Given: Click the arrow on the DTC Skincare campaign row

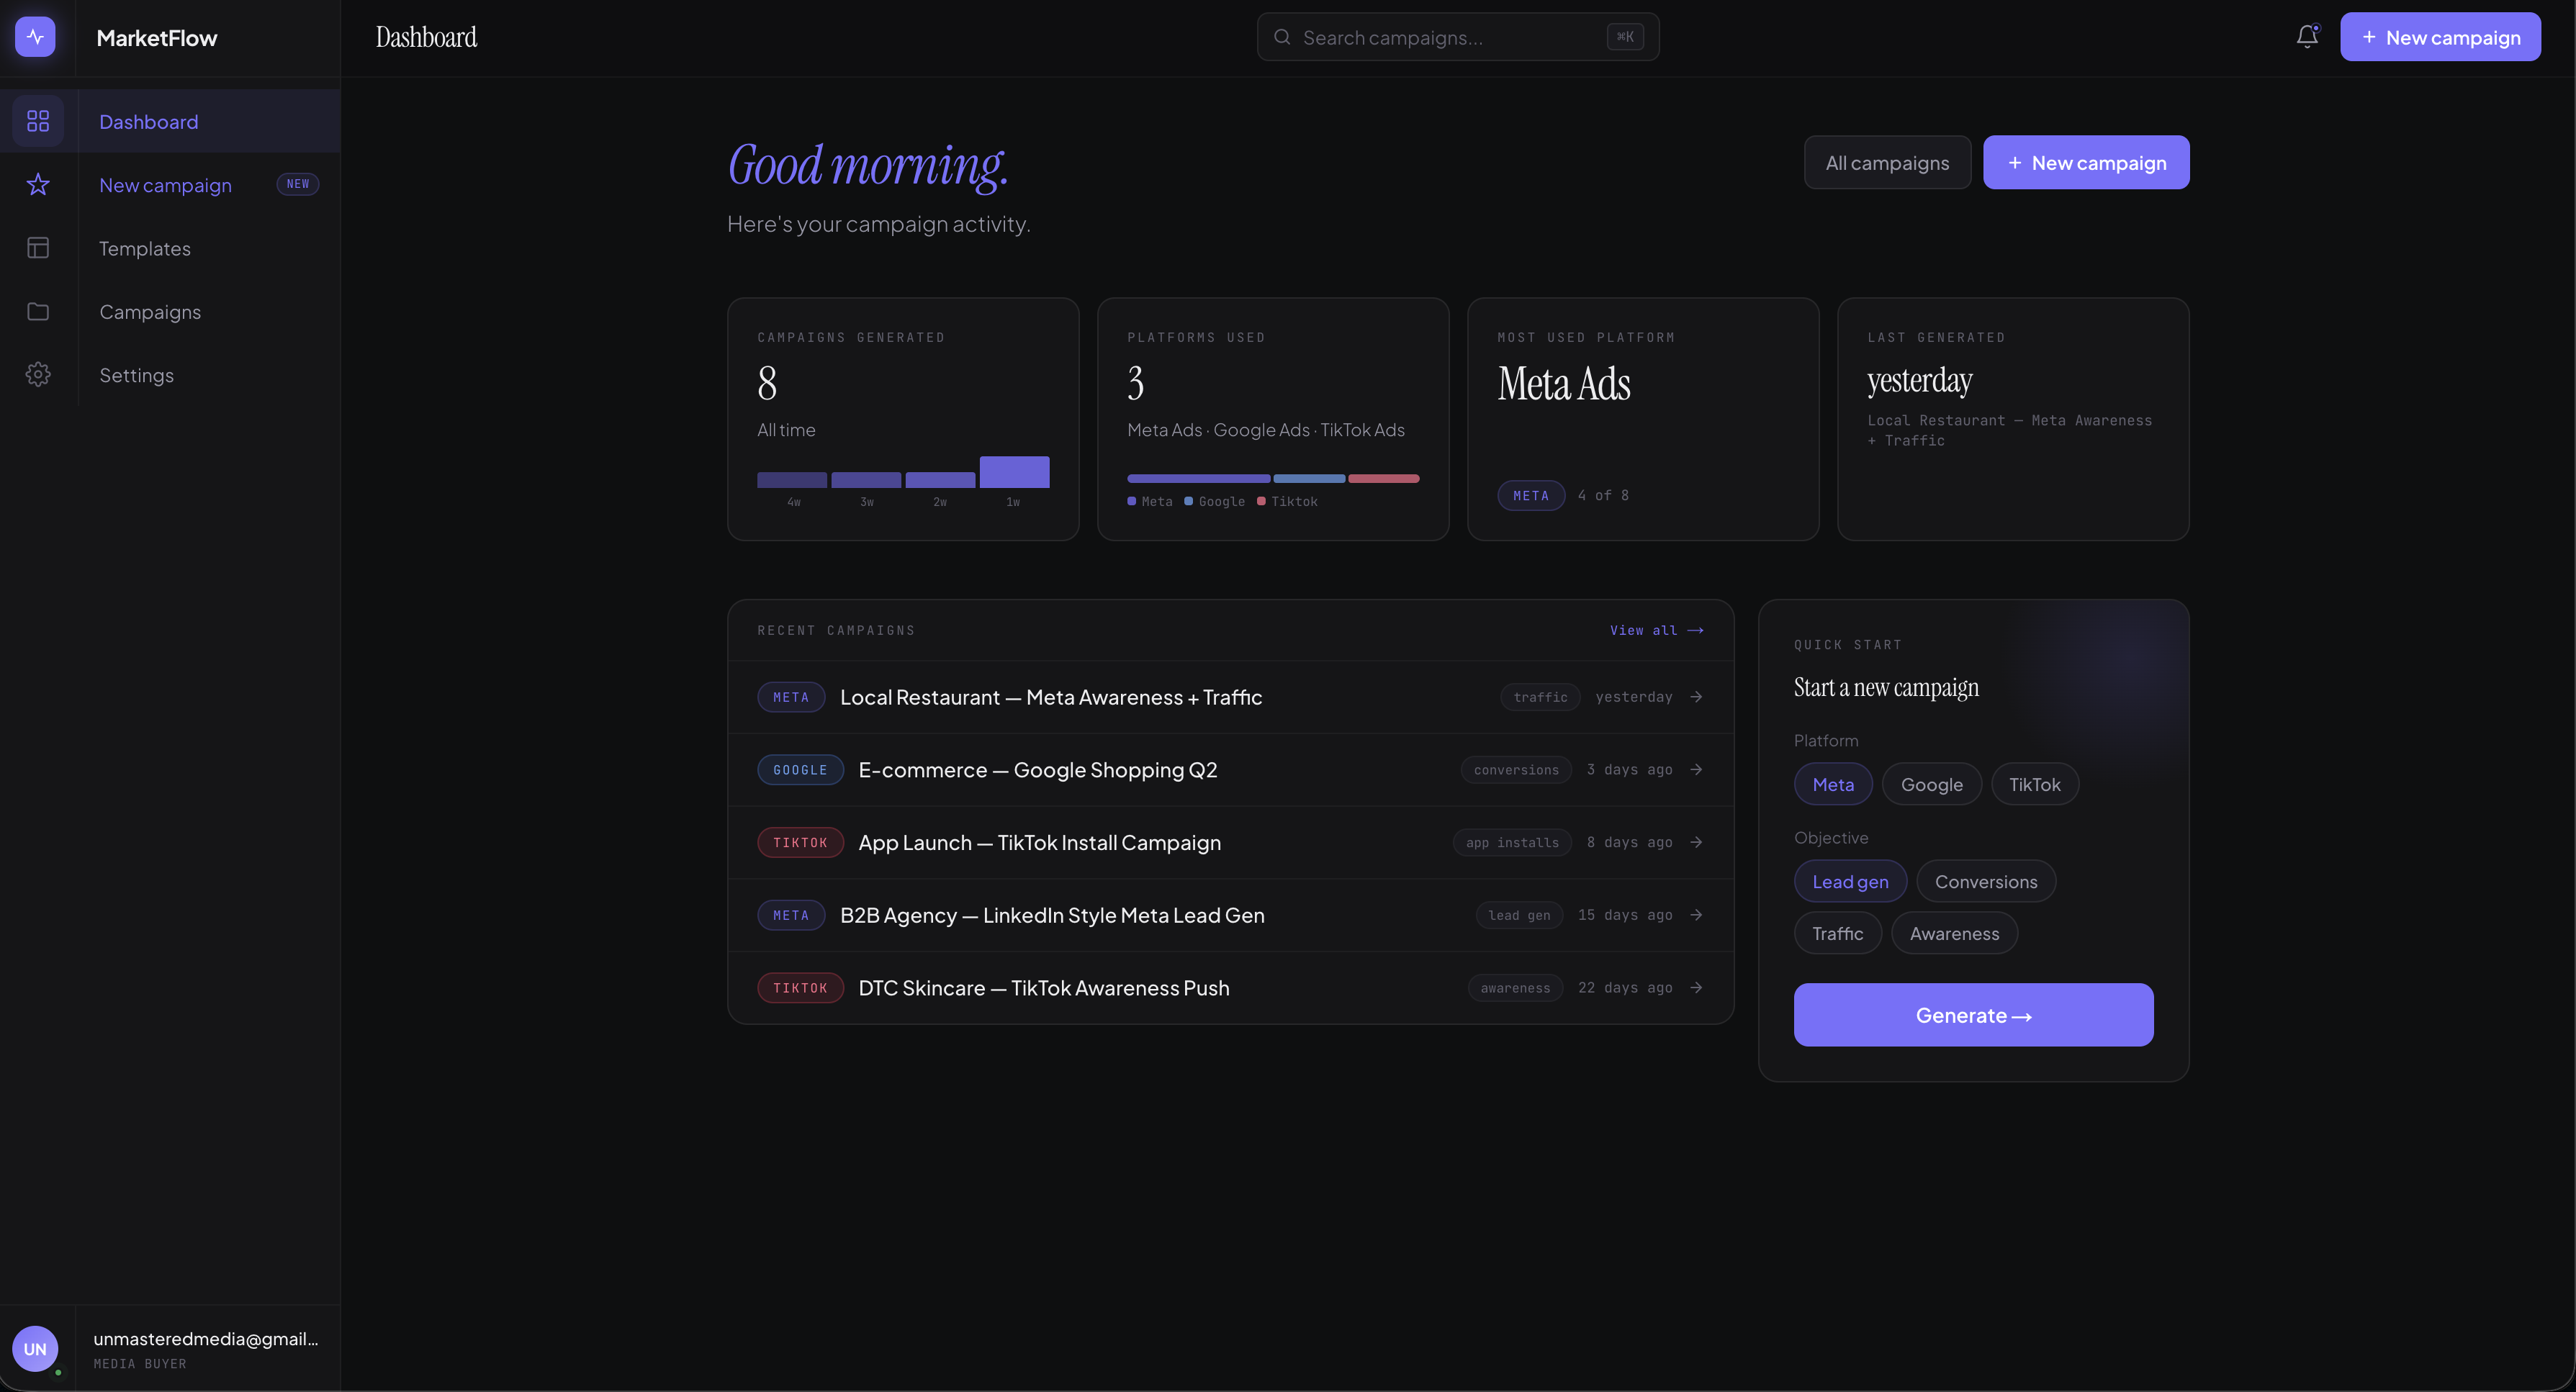Looking at the screenshot, I should (1697, 987).
